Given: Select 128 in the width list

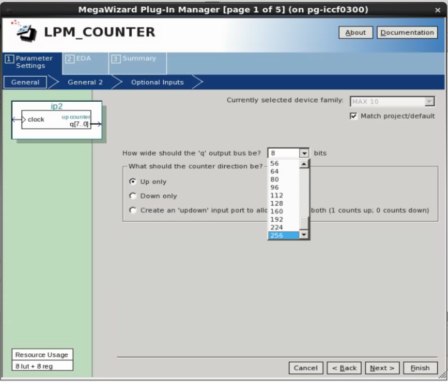Looking at the screenshot, I should click(x=283, y=204).
